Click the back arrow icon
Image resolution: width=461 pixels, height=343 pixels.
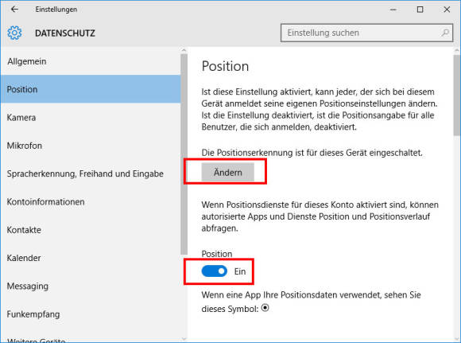tap(14, 9)
